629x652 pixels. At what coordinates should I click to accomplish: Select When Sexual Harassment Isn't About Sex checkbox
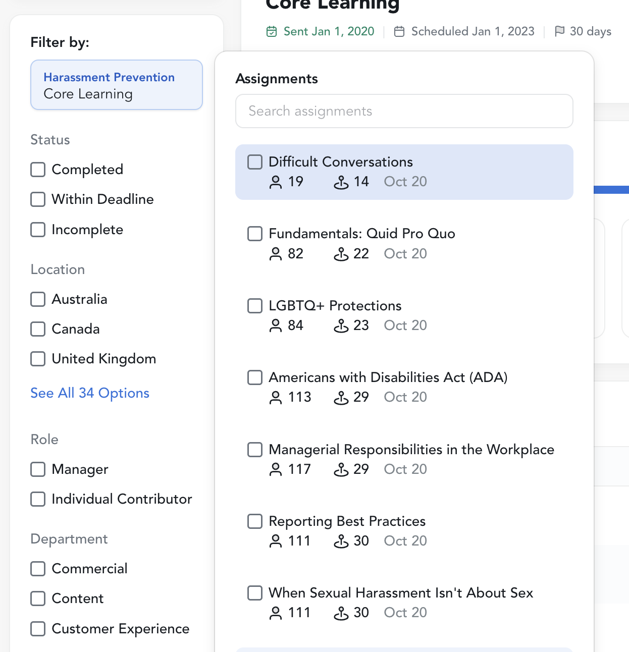[255, 593]
